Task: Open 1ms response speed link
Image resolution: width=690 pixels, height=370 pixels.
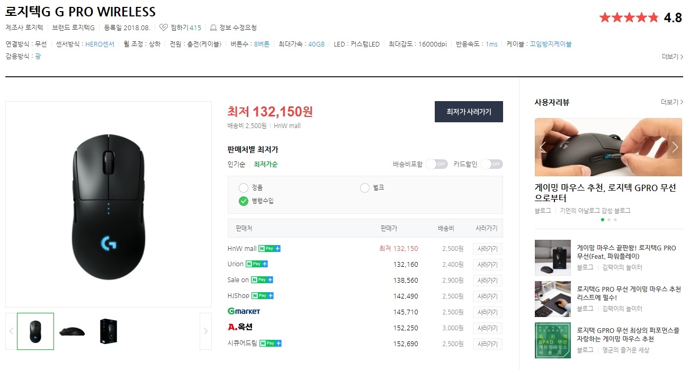Action: pyautogui.click(x=491, y=44)
